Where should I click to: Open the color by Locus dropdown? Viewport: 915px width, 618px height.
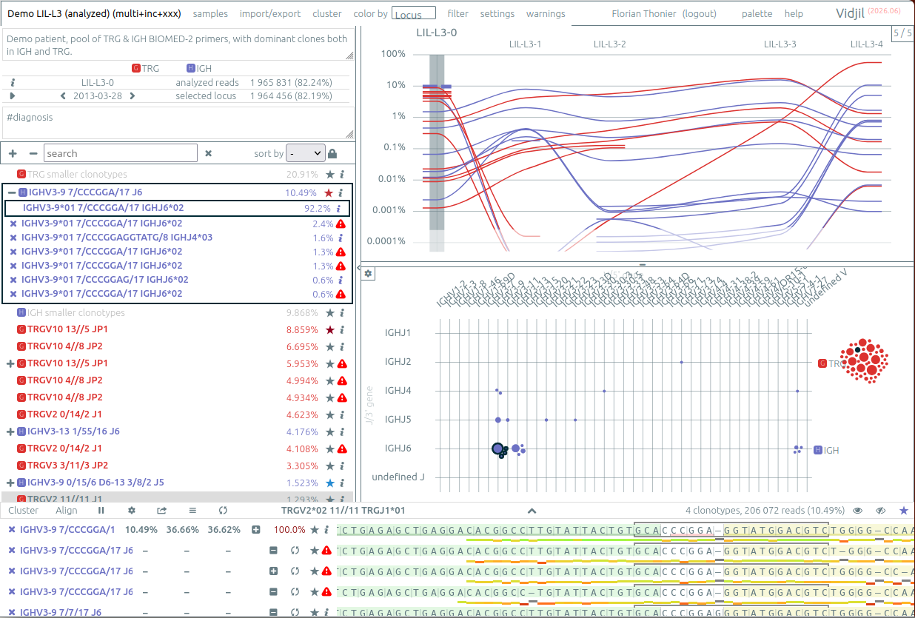click(413, 13)
